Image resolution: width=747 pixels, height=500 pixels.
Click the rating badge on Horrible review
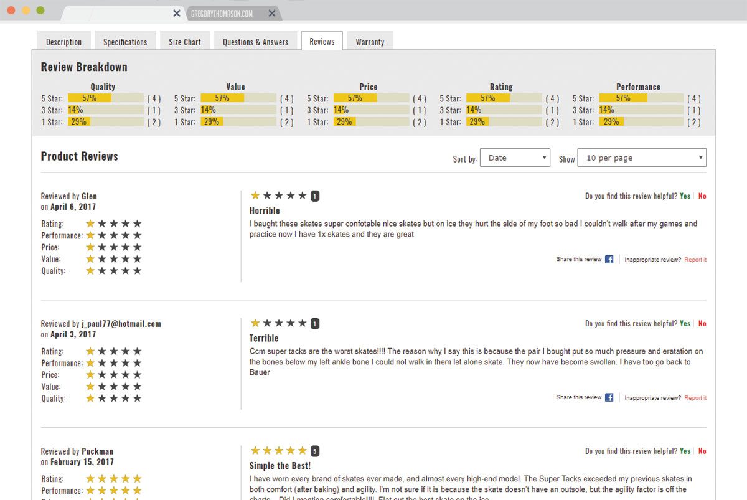click(315, 196)
